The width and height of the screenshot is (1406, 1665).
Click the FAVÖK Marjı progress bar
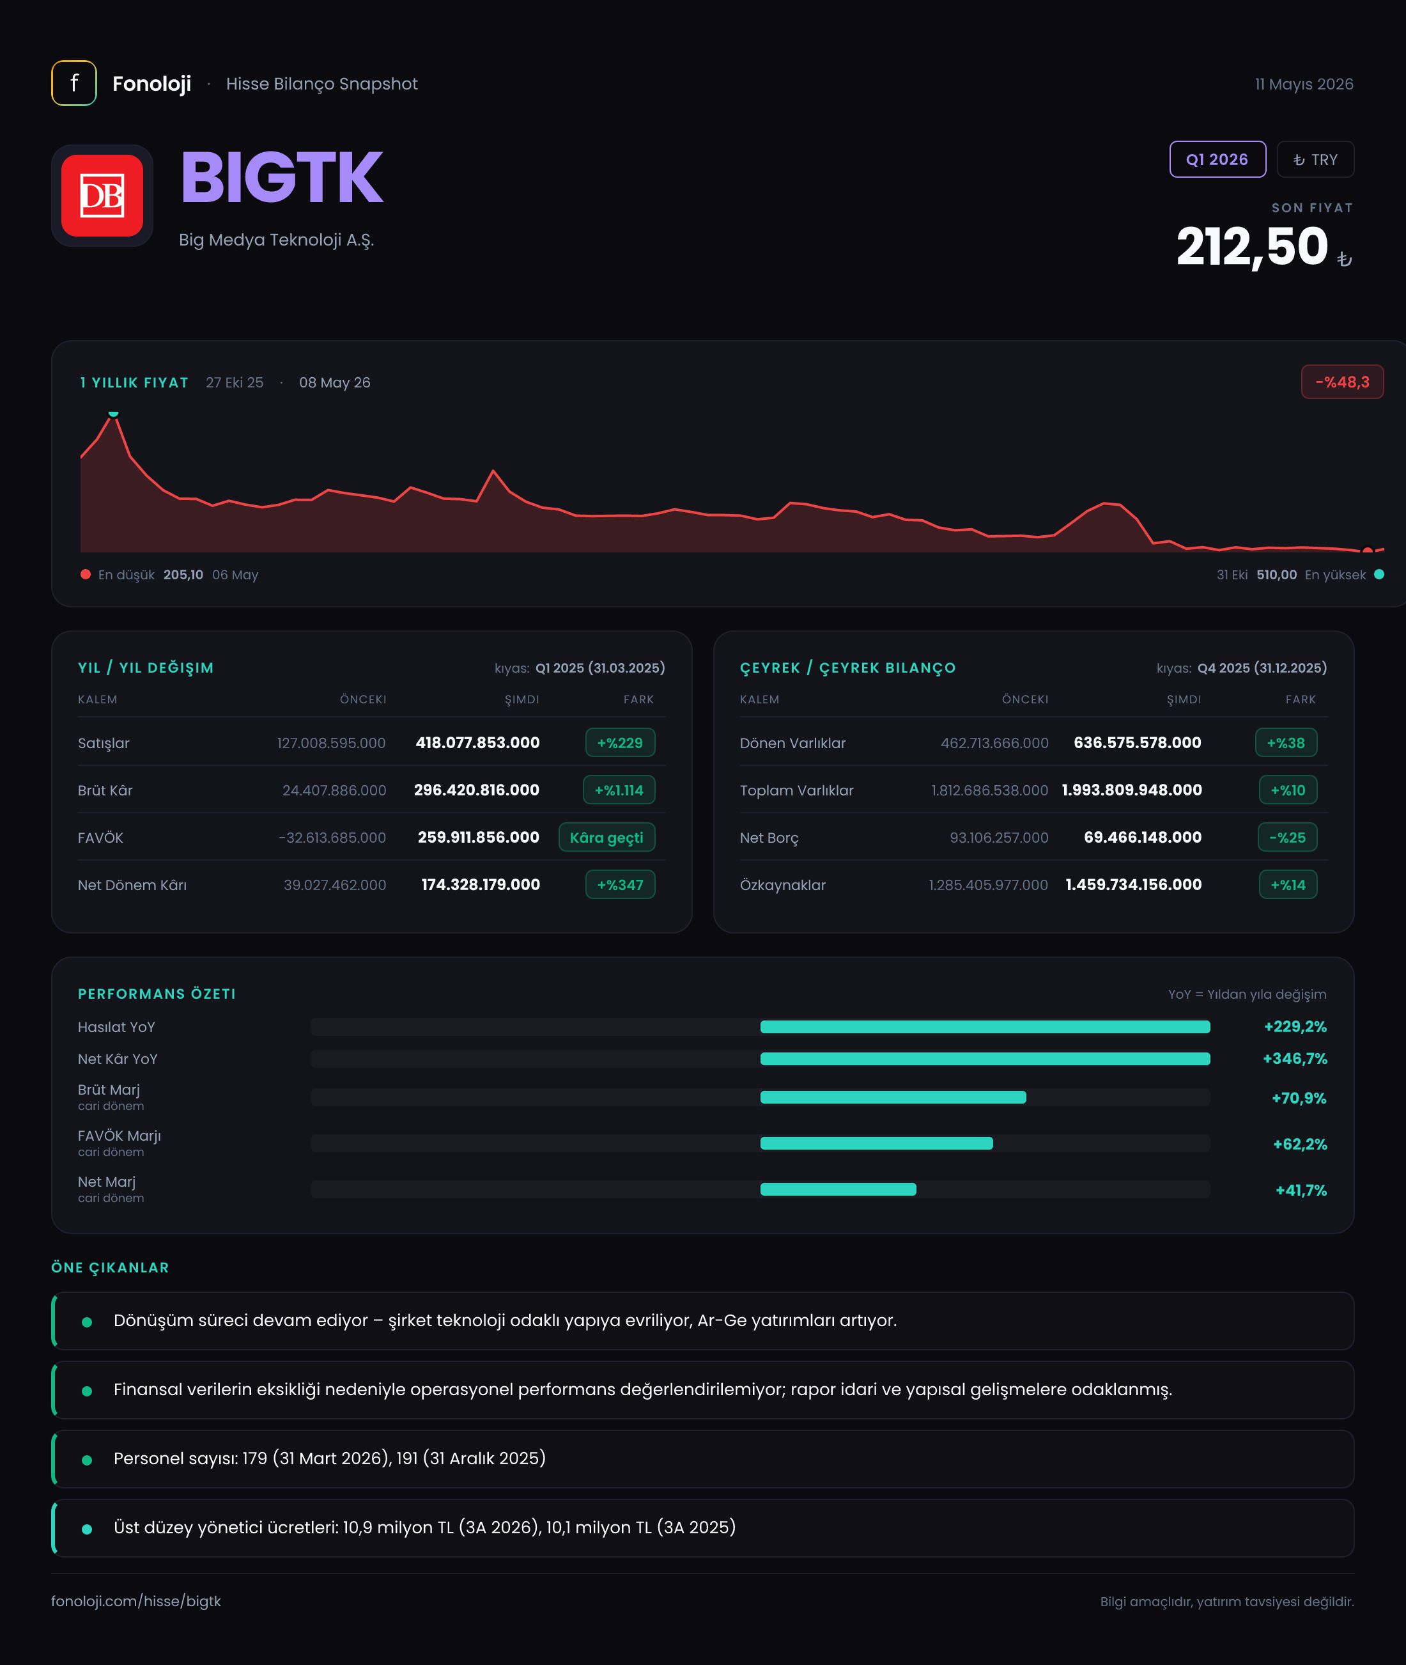[761, 1143]
